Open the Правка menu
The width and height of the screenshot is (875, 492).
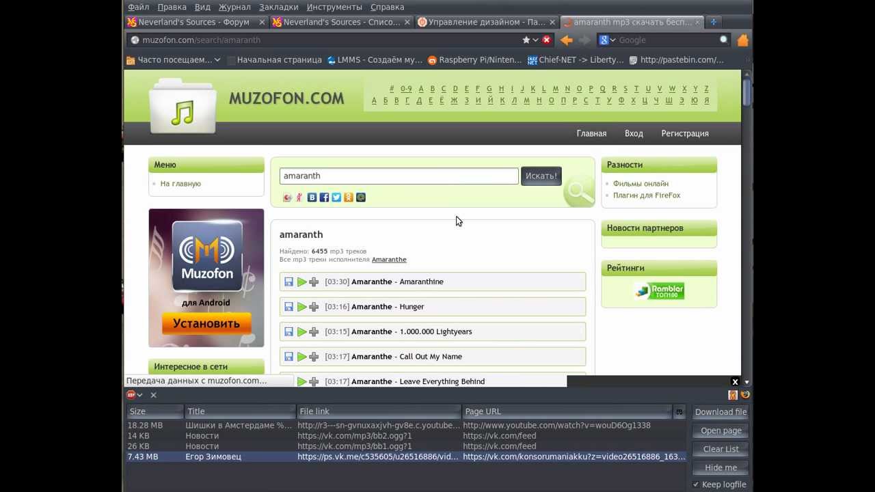172,7
